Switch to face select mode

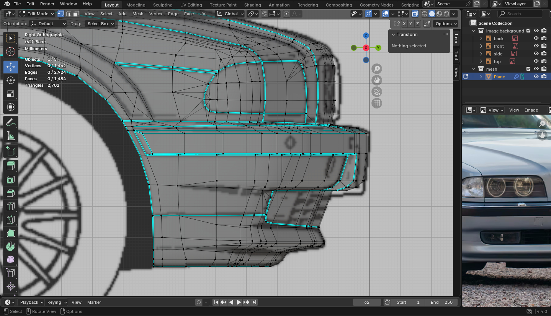pos(76,14)
